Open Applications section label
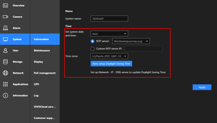The width and height of the screenshot is (217, 123). click(20, 84)
